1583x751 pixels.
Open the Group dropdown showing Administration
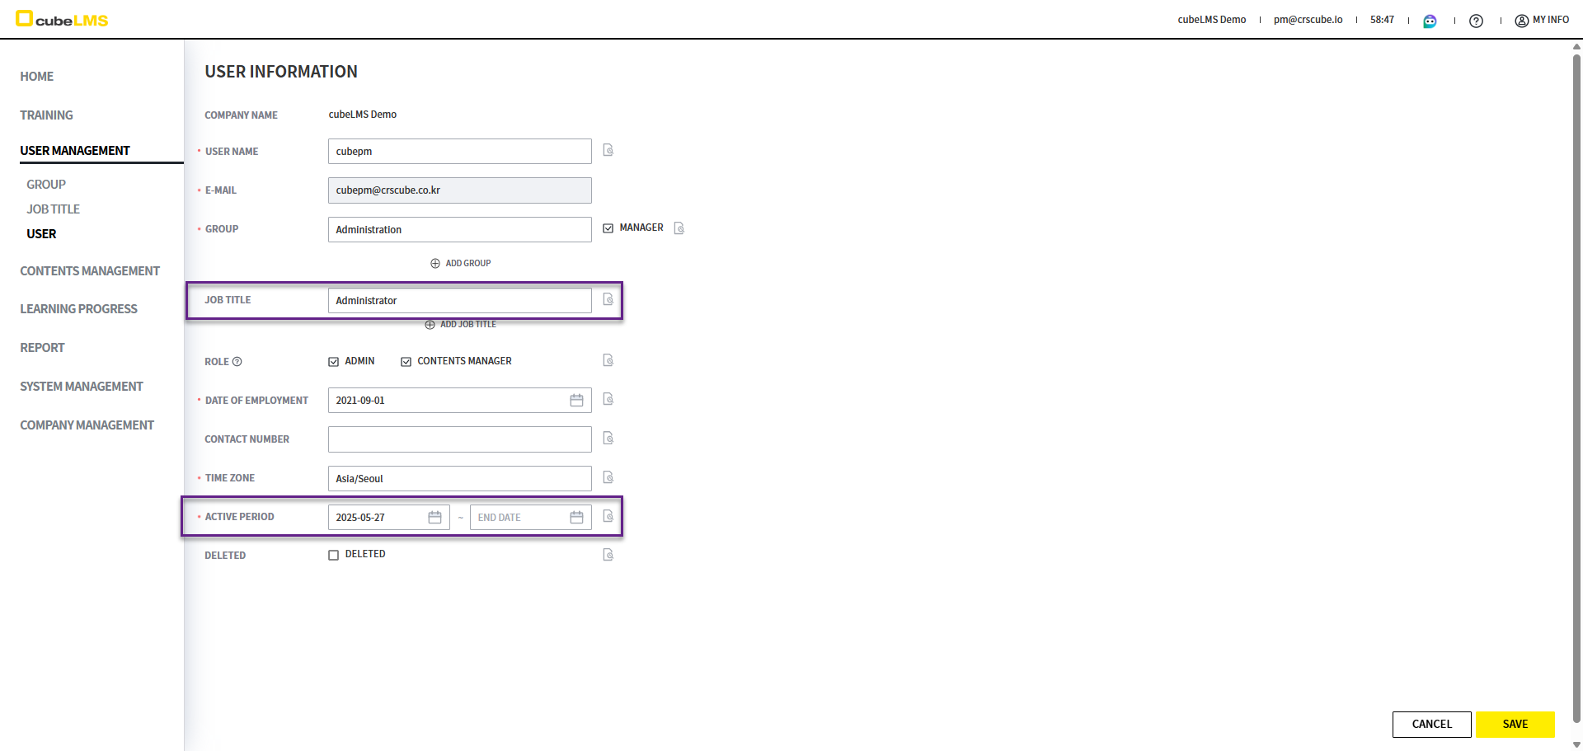(x=459, y=229)
